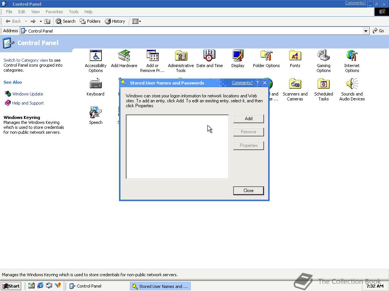Click the Switch to Category view link

26,60
